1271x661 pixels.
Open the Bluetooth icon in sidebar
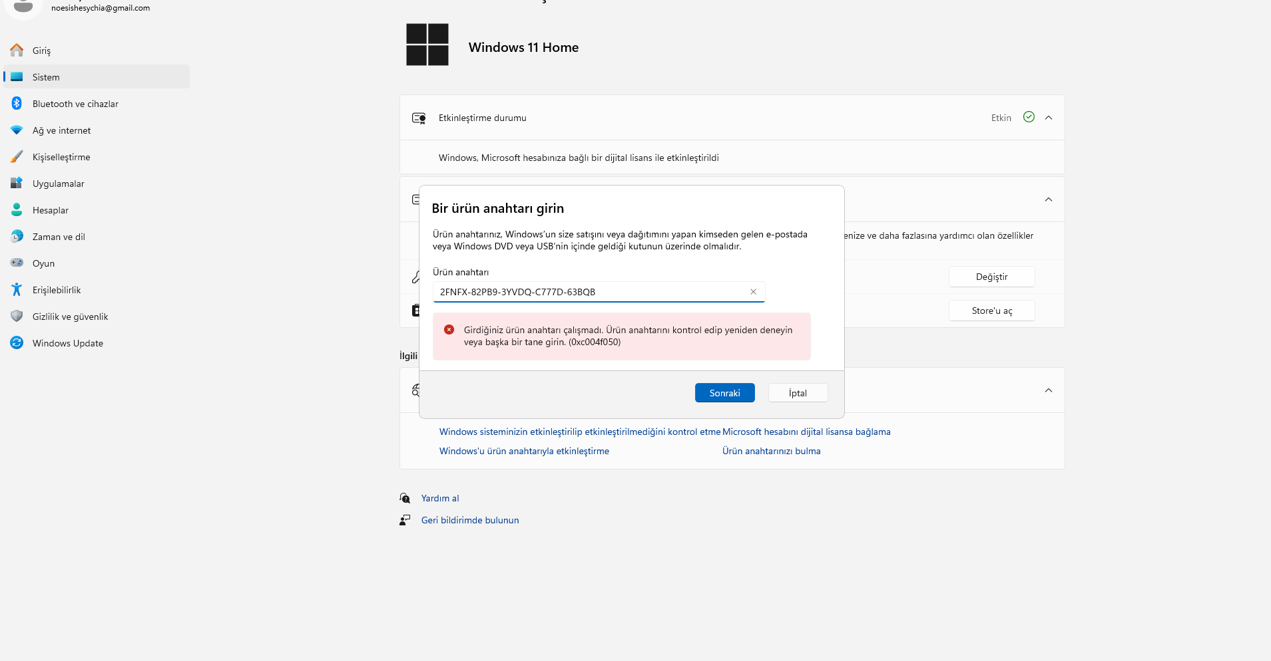tap(17, 104)
